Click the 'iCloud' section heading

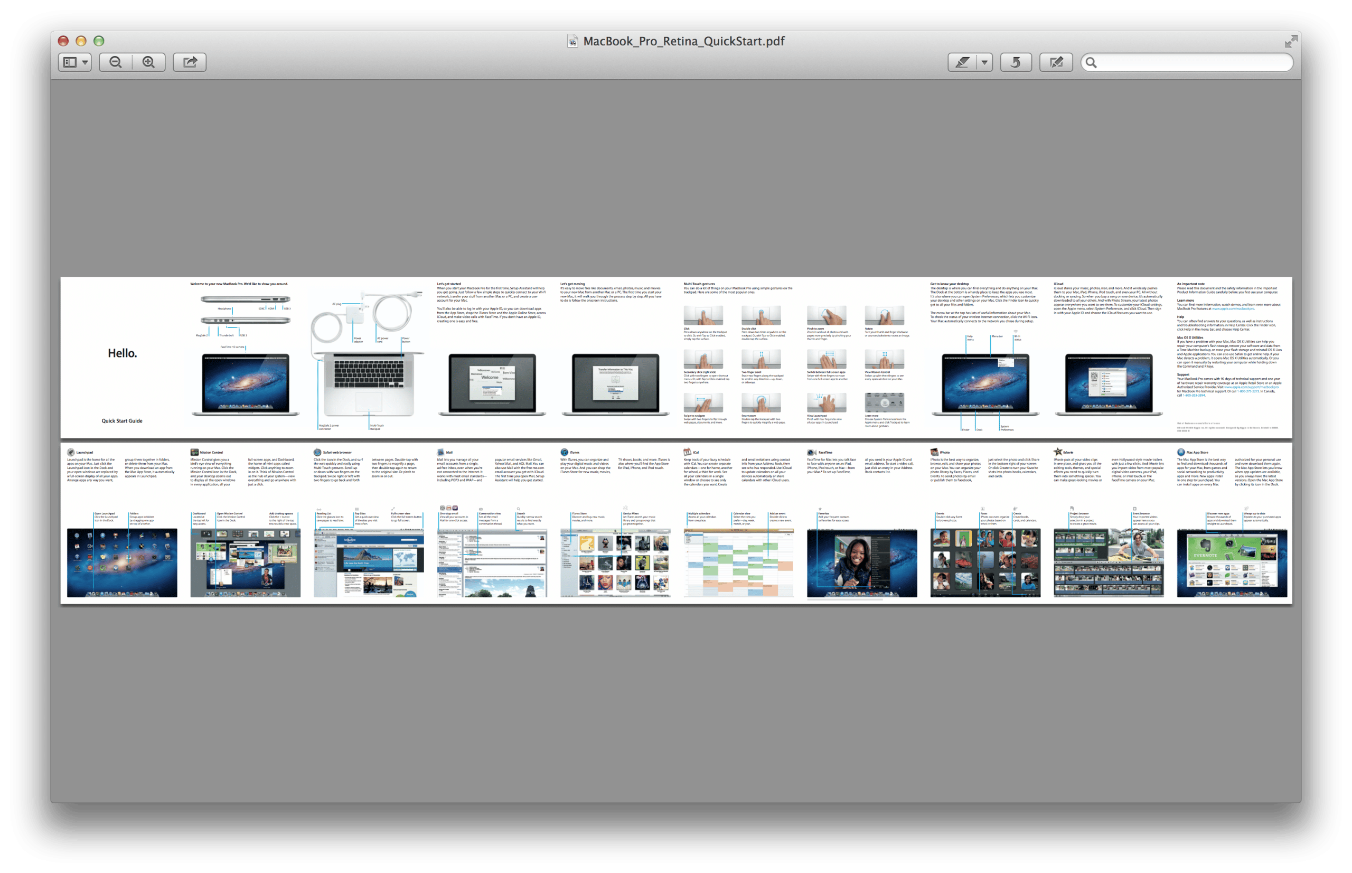tap(1058, 284)
